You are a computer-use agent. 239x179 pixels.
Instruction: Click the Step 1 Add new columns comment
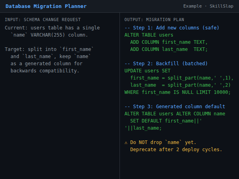[172, 28]
